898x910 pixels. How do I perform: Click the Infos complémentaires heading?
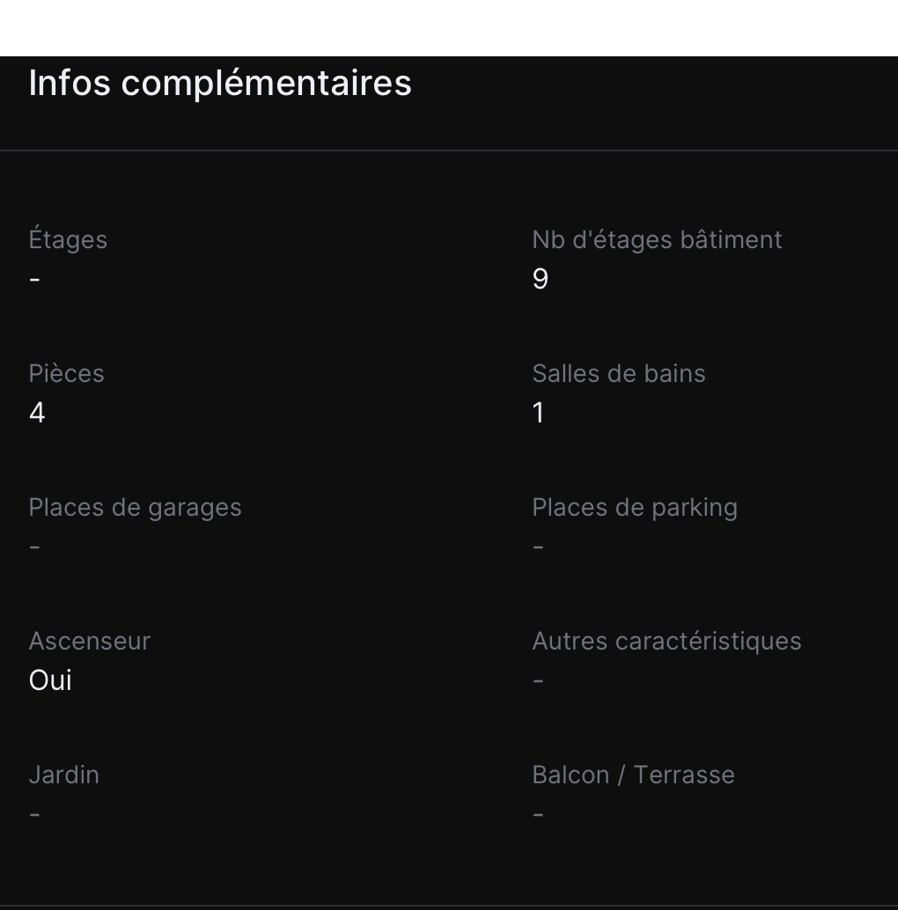(x=220, y=83)
